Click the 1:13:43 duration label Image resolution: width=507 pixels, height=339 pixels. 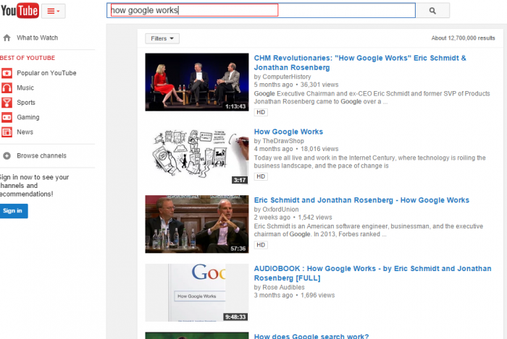[x=235, y=106]
